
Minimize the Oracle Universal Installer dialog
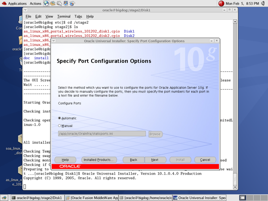[211, 41]
